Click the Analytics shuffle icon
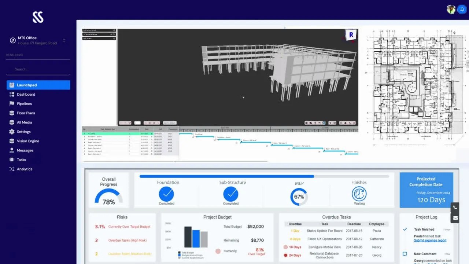Viewport: 469px width, 264px height. (12, 169)
